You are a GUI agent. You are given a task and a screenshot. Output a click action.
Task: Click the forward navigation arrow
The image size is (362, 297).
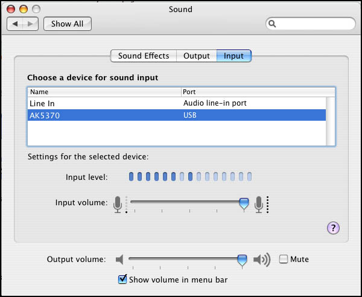pos(31,24)
